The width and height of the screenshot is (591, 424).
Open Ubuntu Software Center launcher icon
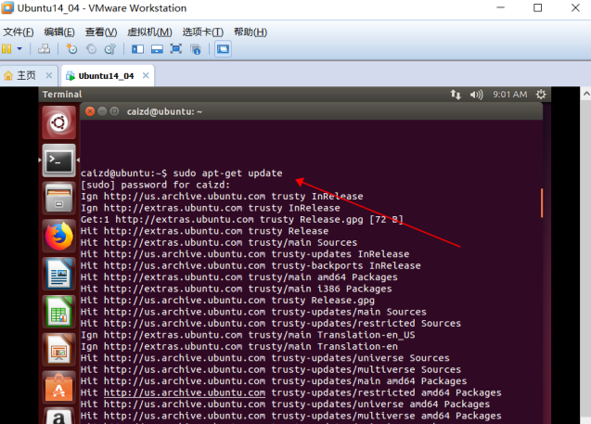point(58,388)
